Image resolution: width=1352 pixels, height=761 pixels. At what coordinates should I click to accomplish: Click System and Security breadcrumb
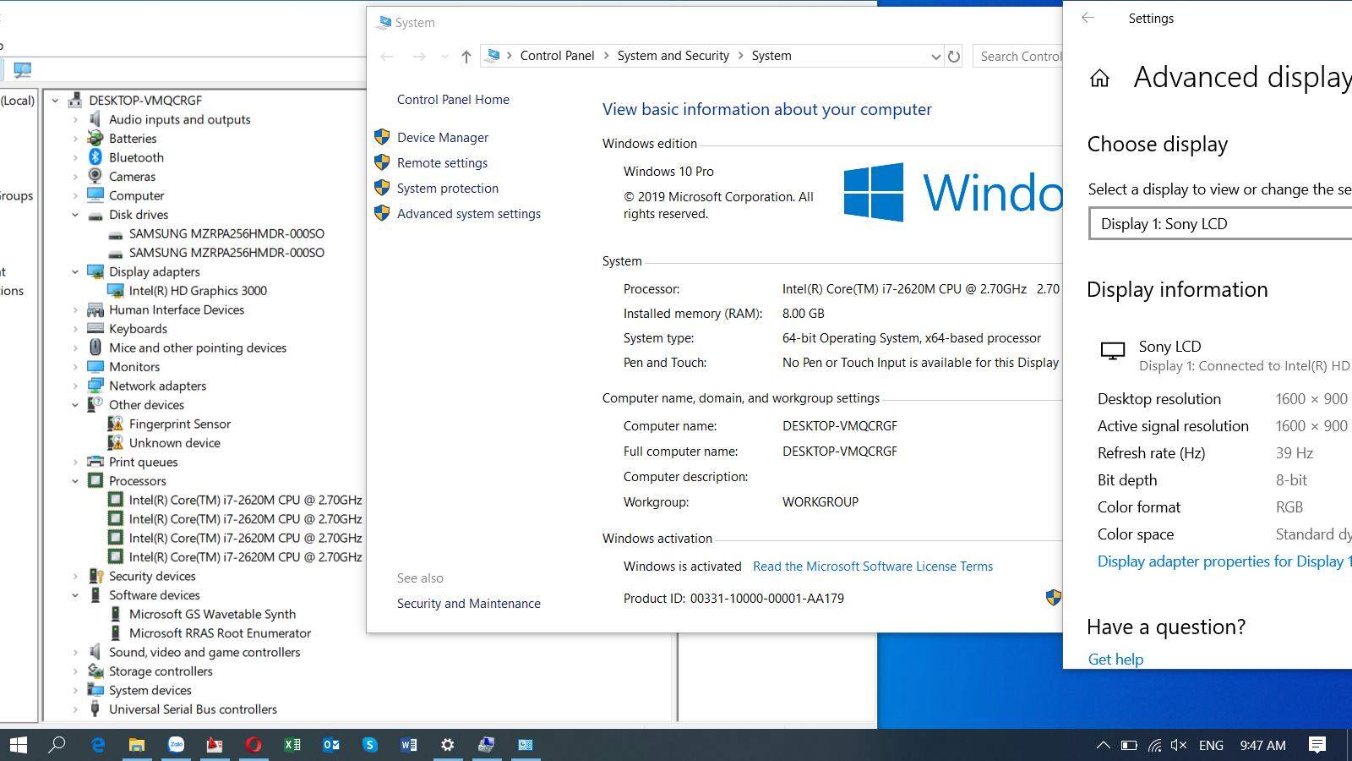(673, 56)
